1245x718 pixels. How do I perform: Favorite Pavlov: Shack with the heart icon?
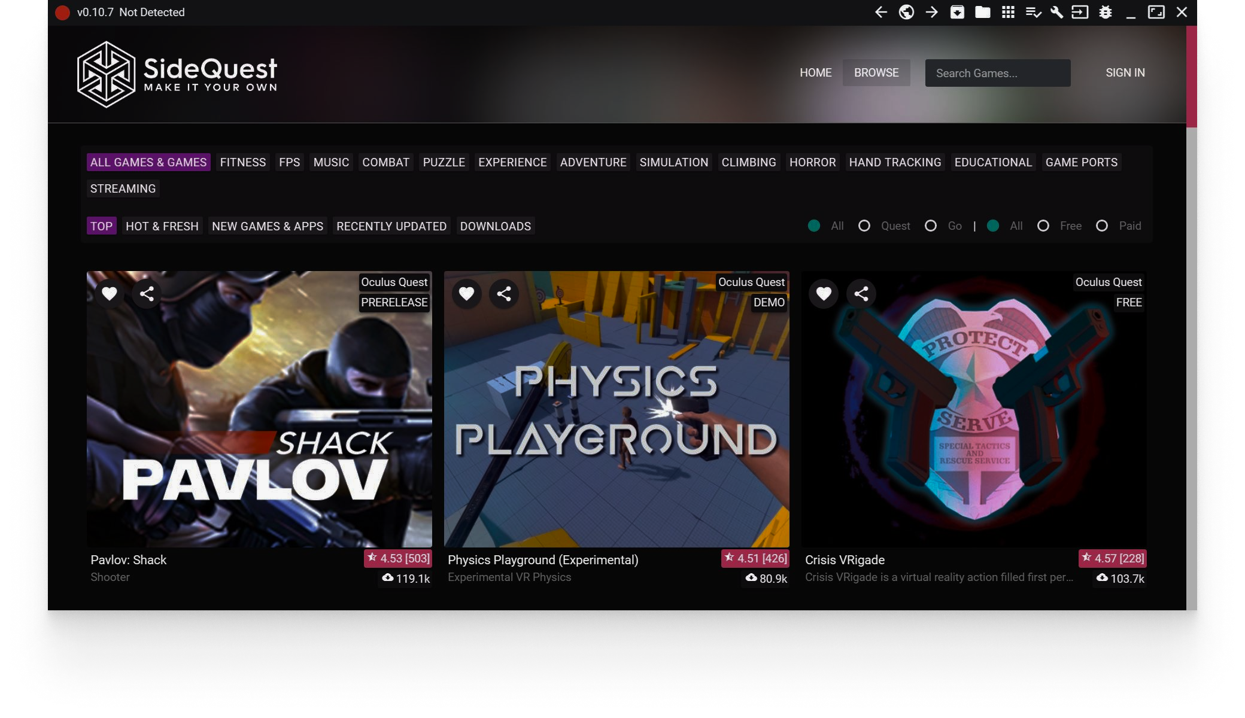click(109, 293)
